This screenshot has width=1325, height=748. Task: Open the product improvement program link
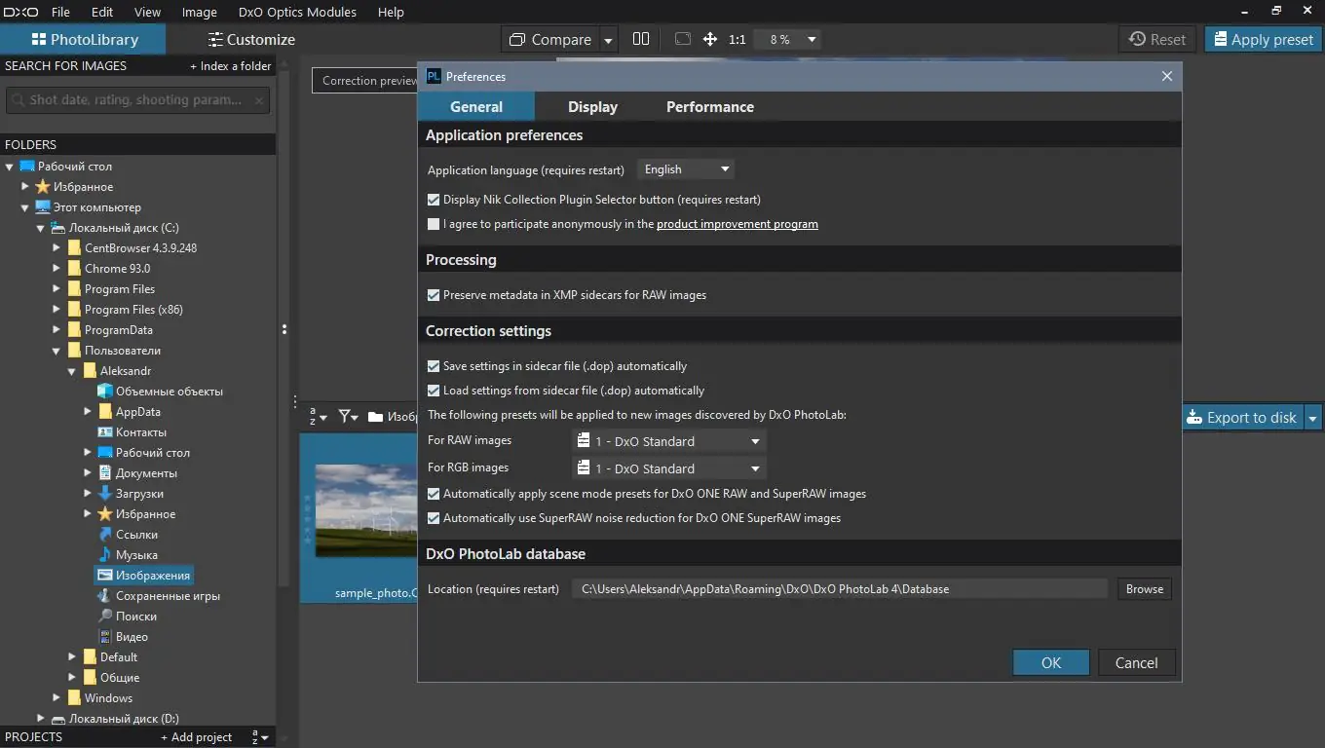pos(737,224)
